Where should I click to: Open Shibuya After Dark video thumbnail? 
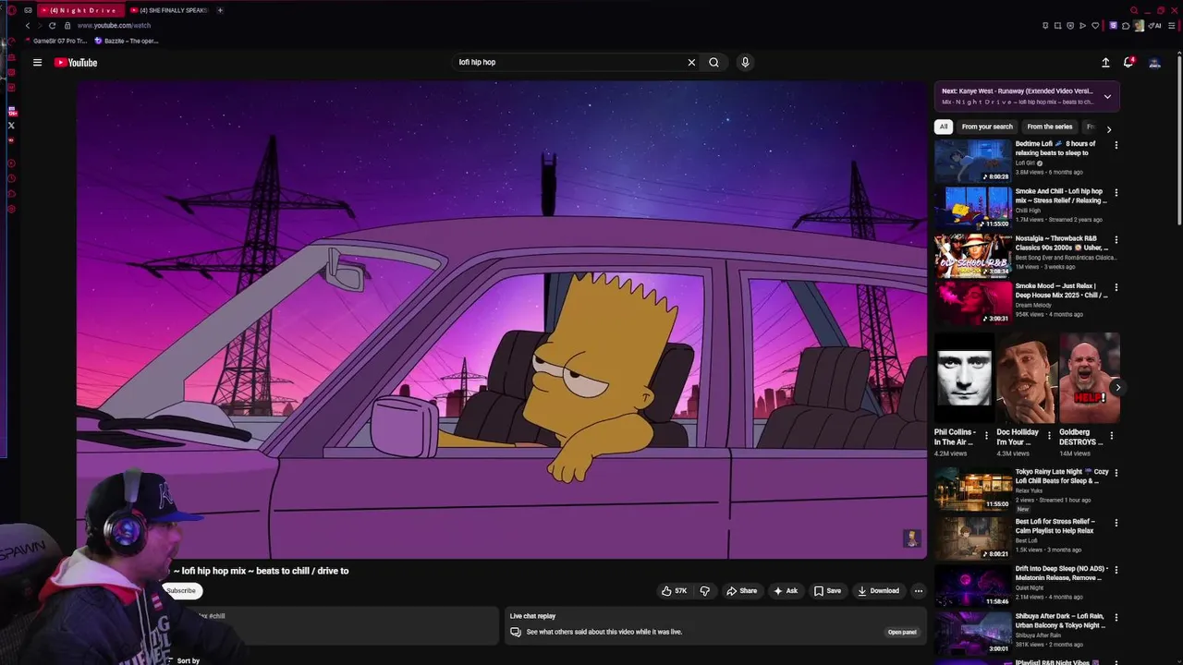click(973, 633)
